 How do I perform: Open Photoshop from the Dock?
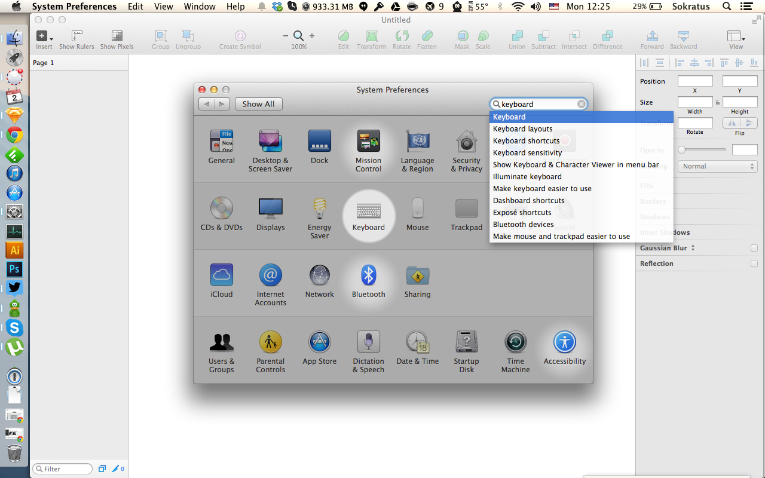[x=14, y=269]
